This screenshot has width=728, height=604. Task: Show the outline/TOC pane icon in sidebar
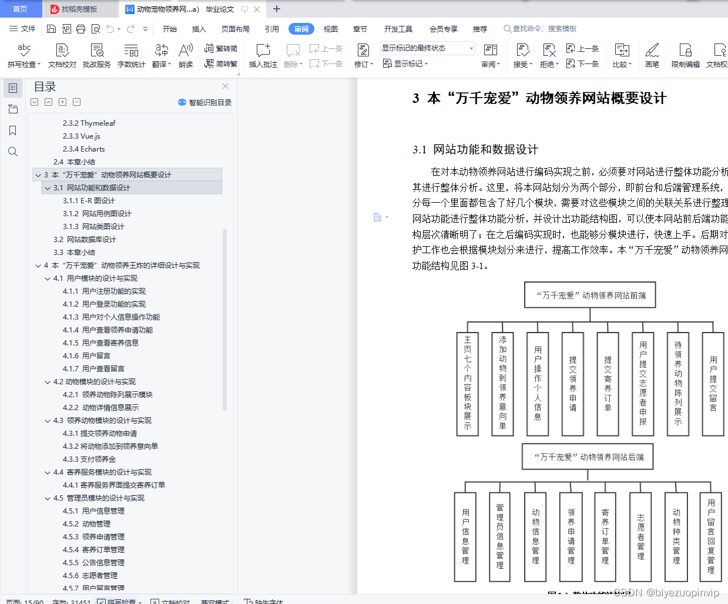(x=13, y=88)
